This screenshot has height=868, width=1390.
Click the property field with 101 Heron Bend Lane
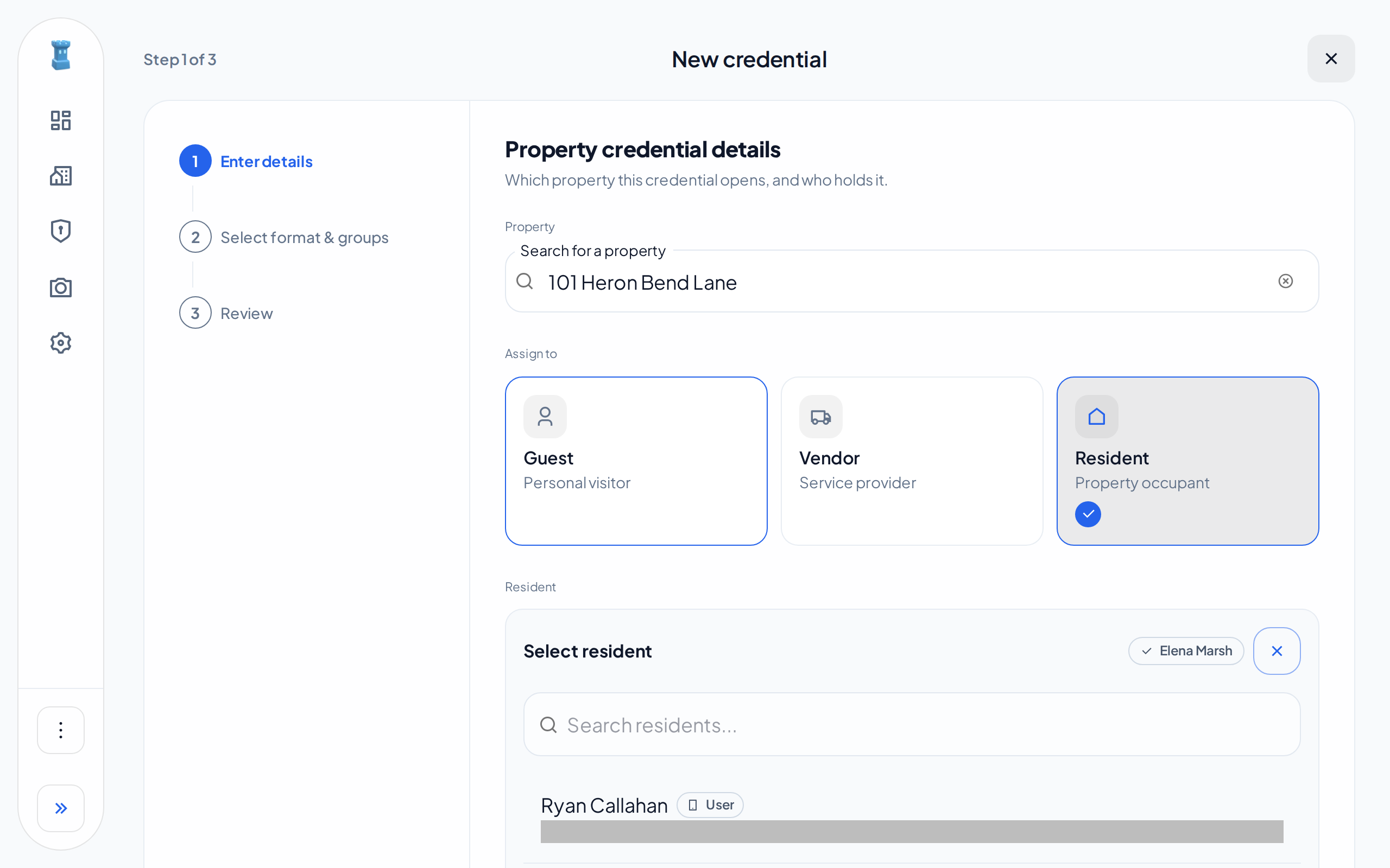(x=912, y=282)
